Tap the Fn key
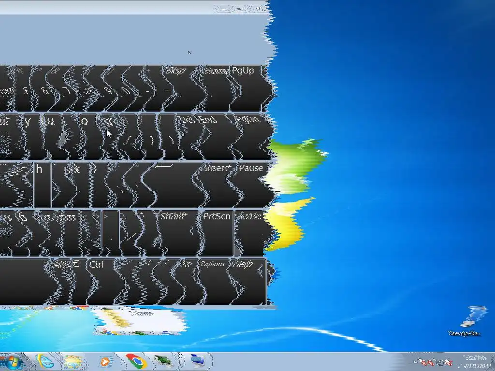 click(x=188, y=282)
